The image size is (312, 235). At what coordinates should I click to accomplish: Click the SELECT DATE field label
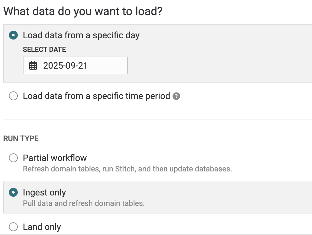(x=44, y=50)
